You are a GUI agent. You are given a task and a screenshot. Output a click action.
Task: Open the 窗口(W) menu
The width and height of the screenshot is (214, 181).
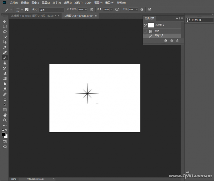click(x=110, y=3)
